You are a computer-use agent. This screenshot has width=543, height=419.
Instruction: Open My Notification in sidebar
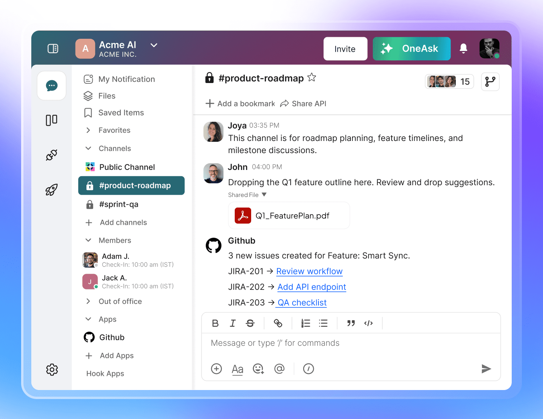point(126,79)
